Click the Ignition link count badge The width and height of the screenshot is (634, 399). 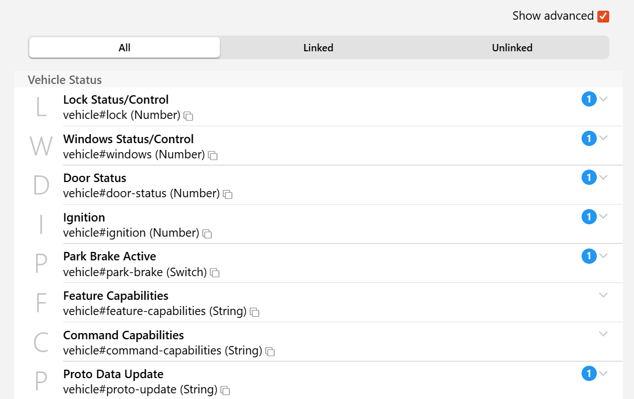point(589,217)
